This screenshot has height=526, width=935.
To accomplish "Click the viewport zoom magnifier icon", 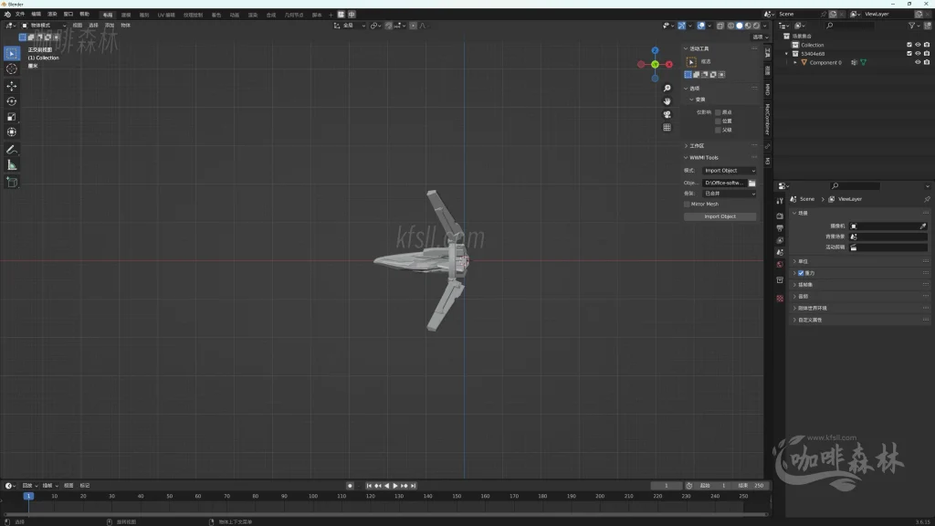I will [x=667, y=89].
